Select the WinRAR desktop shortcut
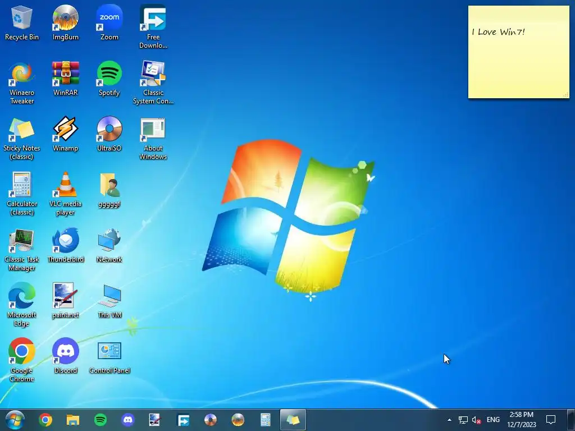 [65, 79]
